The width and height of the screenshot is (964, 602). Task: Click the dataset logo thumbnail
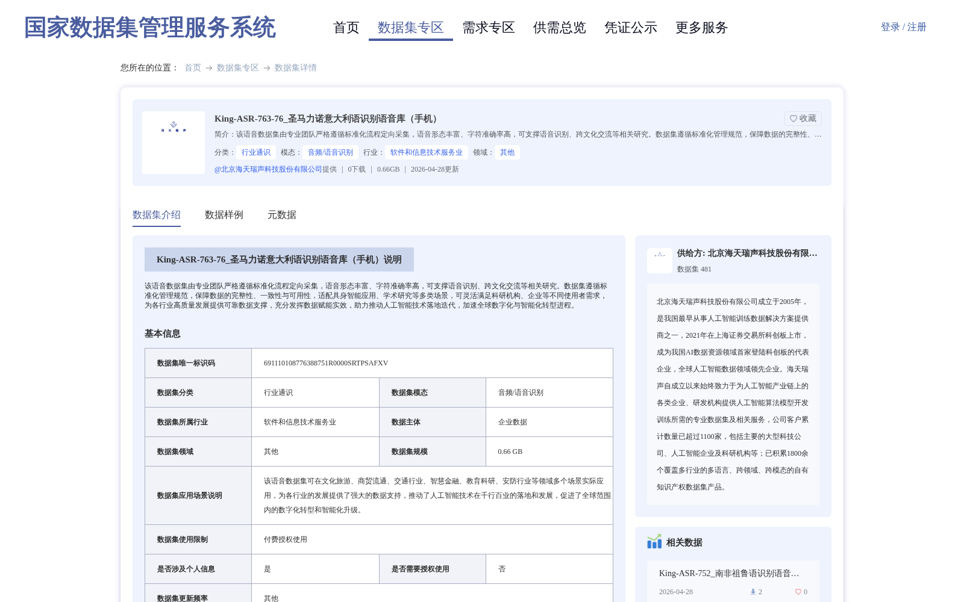click(x=174, y=143)
